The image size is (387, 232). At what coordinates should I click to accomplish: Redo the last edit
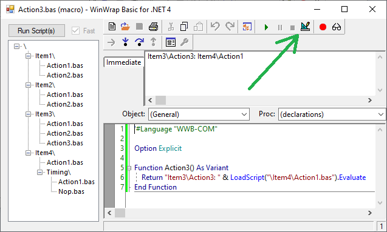coord(230,27)
